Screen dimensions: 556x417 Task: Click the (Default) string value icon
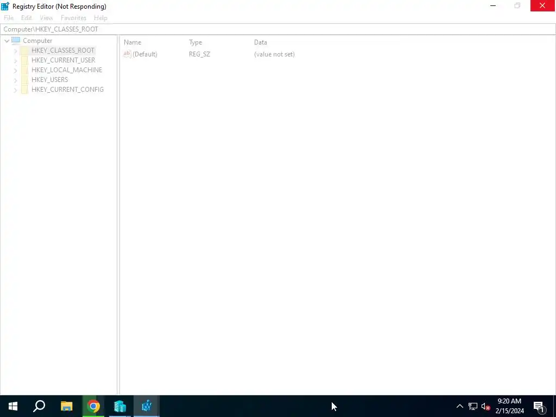tap(127, 54)
